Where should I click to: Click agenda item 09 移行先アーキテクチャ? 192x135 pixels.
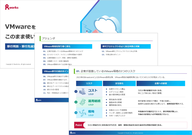(x=56, y=86)
